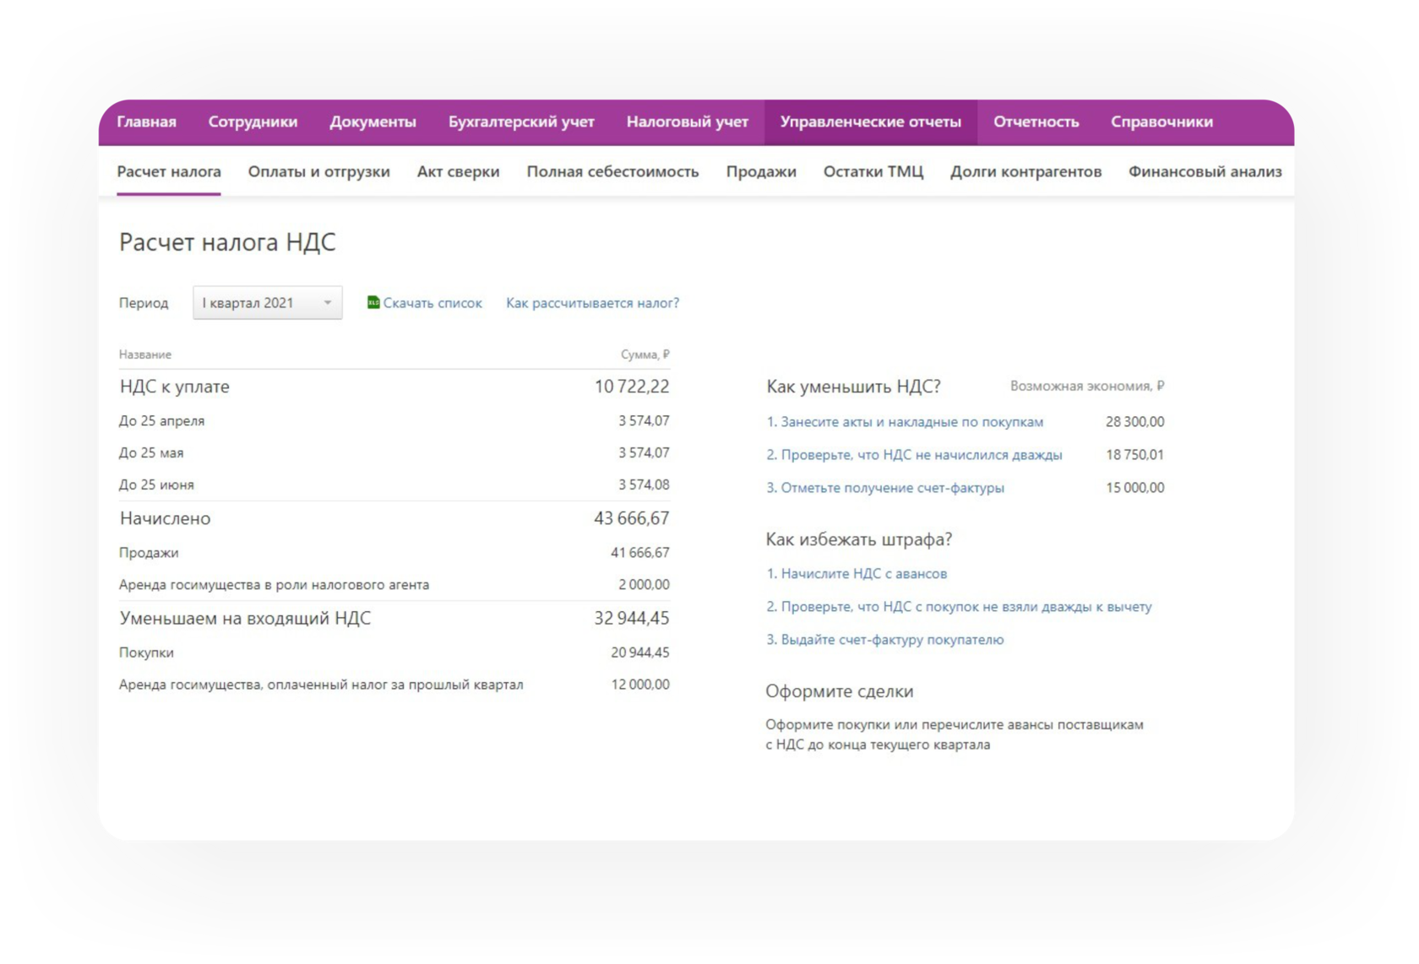Follow link Занесите акты и накладные по покупкам
Image resolution: width=1419 pixels, height=964 pixels.
point(905,421)
